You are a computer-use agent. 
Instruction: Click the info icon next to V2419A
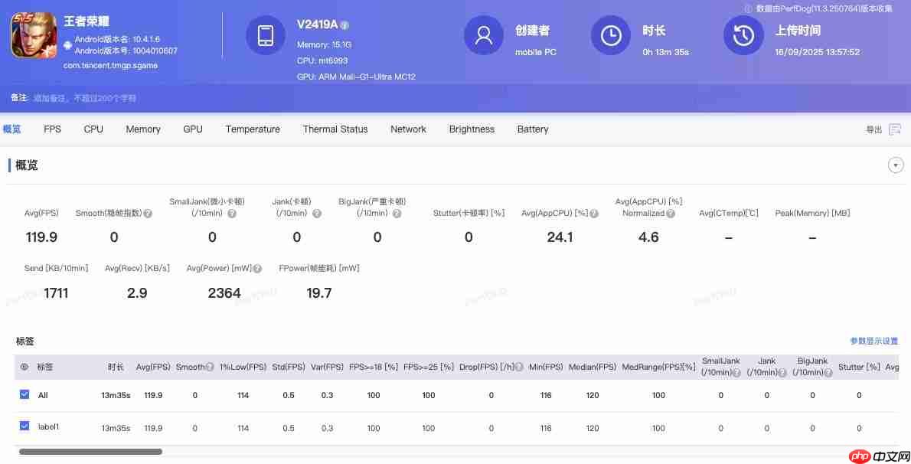[344, 25]
